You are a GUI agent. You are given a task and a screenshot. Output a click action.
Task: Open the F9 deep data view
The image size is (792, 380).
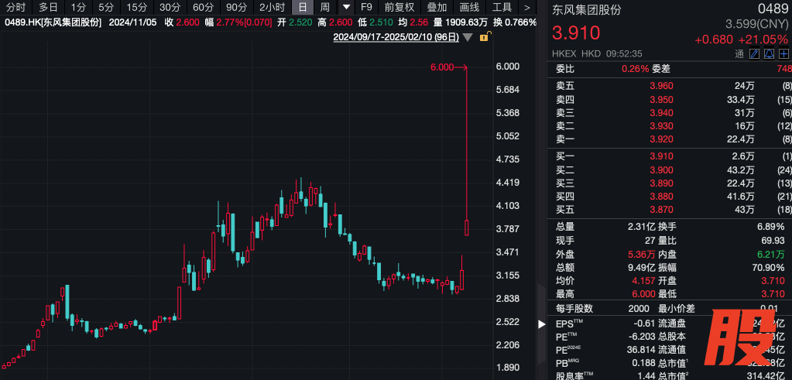click(x=367, y=7)
